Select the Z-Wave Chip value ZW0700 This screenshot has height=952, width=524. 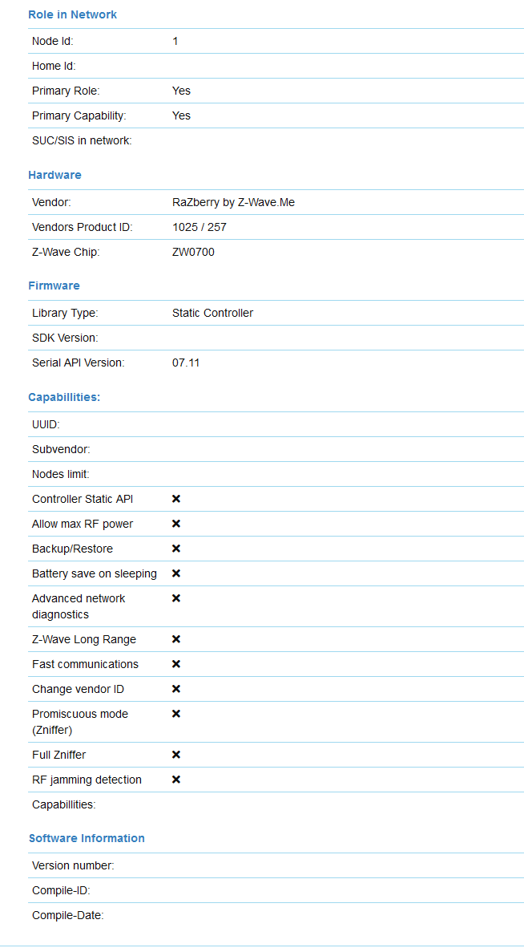pos(193,252)
